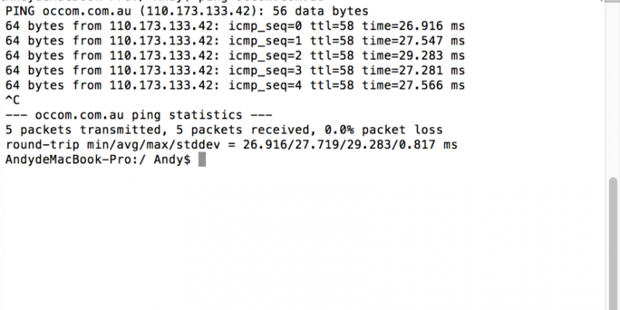Select the icmp_seq=3 response line
Viewport: 620px width, 310px height.
(236, 71)
